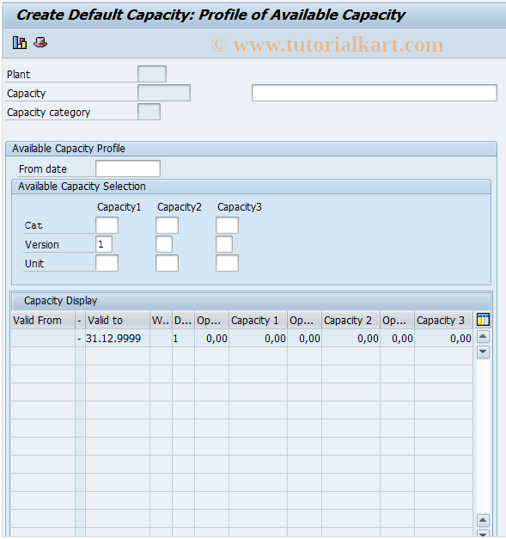The image size is (506, 539).
Task: Click the Unit field under Capacity3
Action: pyautogui.click(x=227, y=263)
